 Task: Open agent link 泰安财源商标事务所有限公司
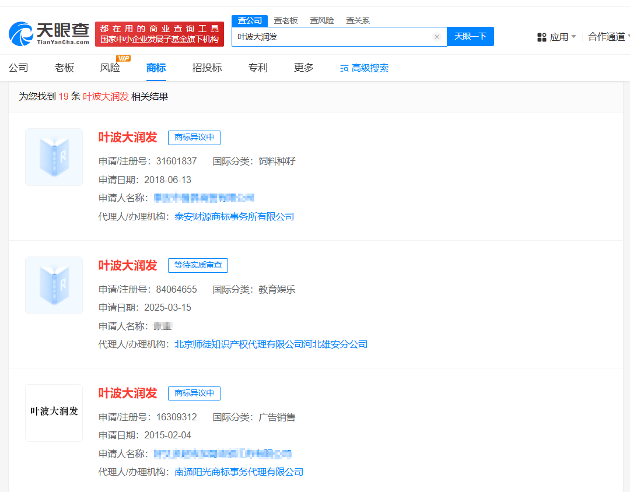pyautogui.click(x=235, y=216)
